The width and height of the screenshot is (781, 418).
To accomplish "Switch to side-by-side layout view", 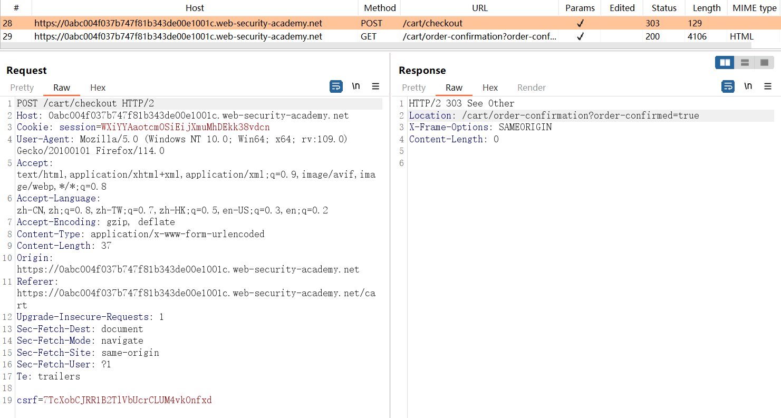I will coord(725,63).
